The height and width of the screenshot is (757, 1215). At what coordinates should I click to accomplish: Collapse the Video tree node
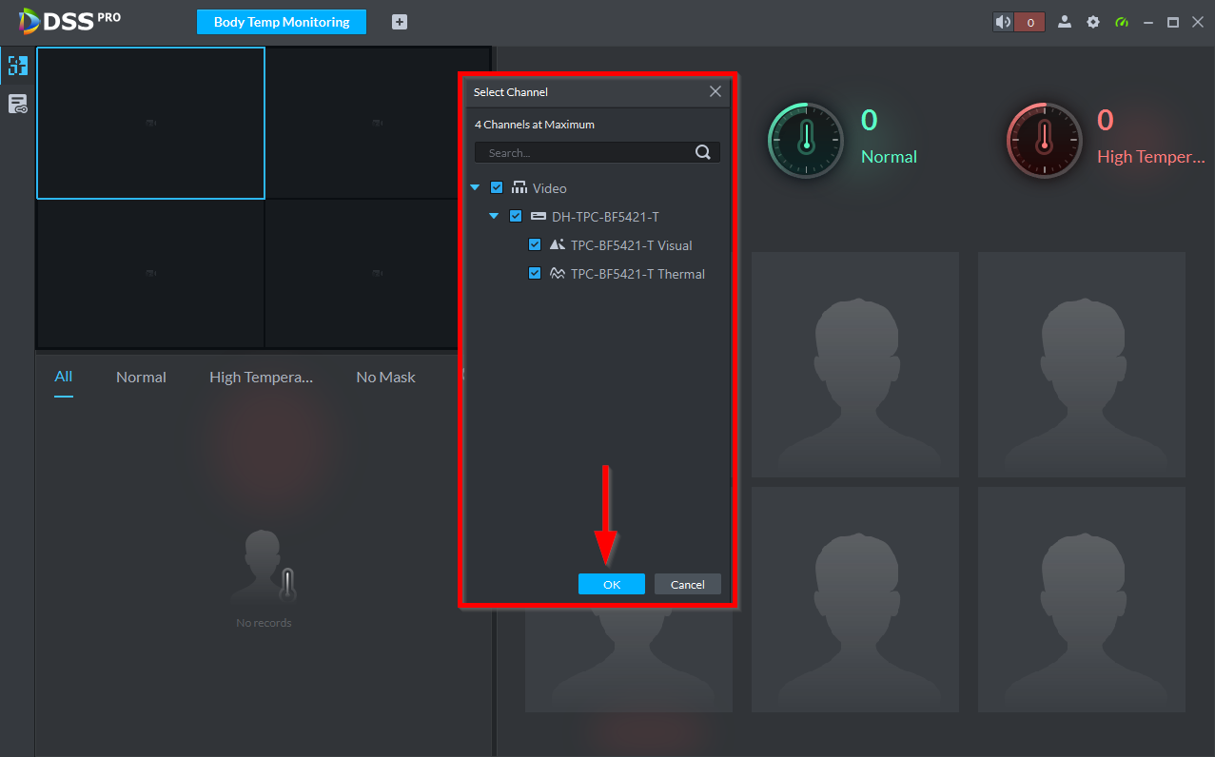475,188
